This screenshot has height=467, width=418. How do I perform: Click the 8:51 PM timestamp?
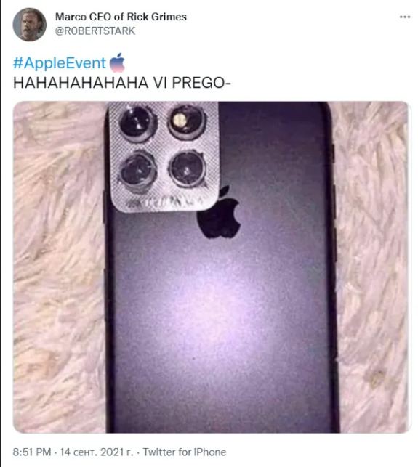(32, 452)
